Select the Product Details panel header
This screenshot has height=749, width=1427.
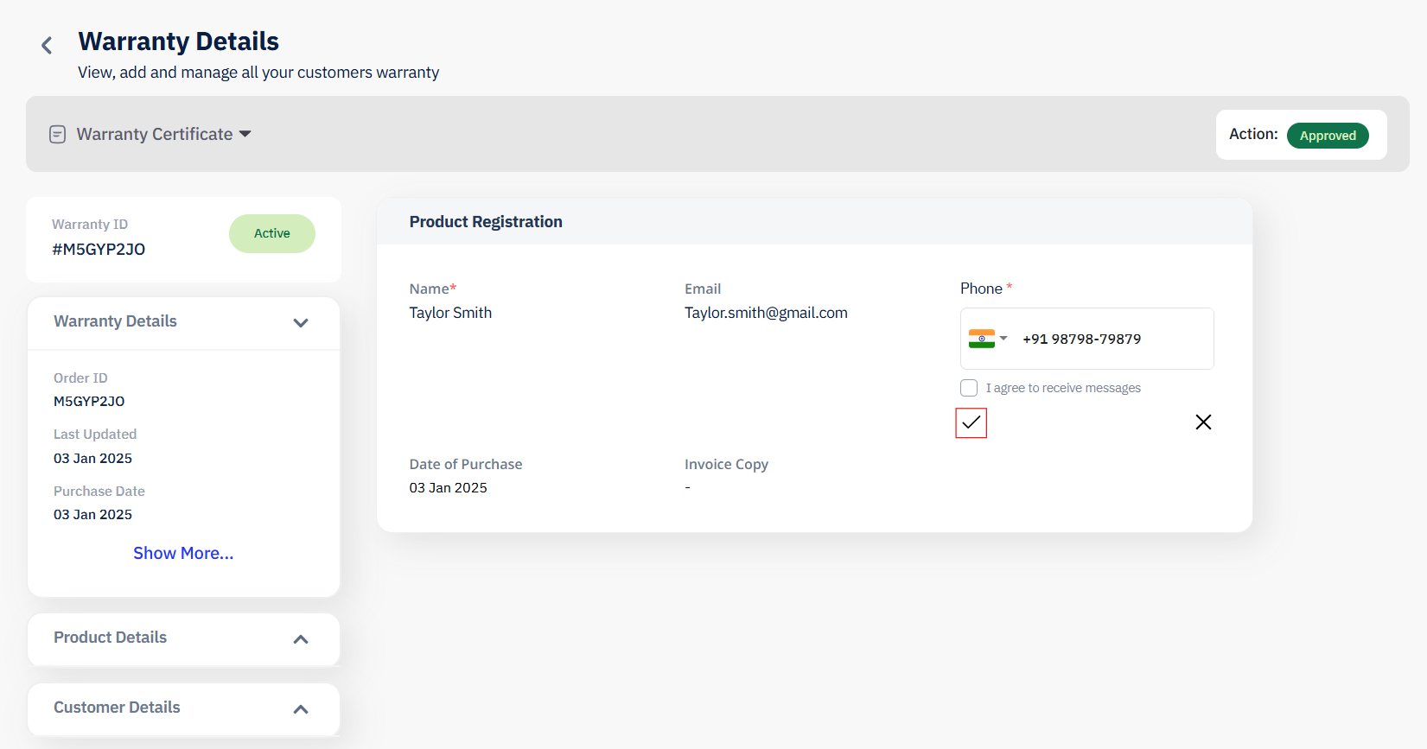click(183, 639)
